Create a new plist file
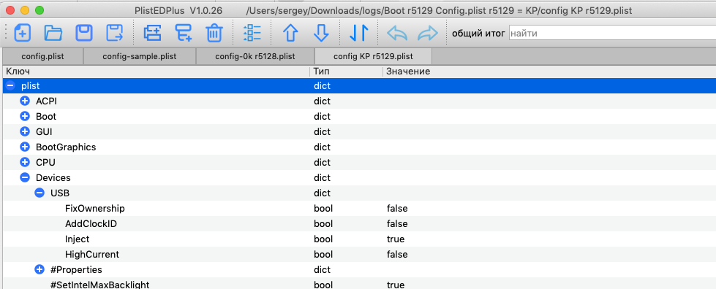The width and height of the screenshot is (716, 289). [23, 34]
